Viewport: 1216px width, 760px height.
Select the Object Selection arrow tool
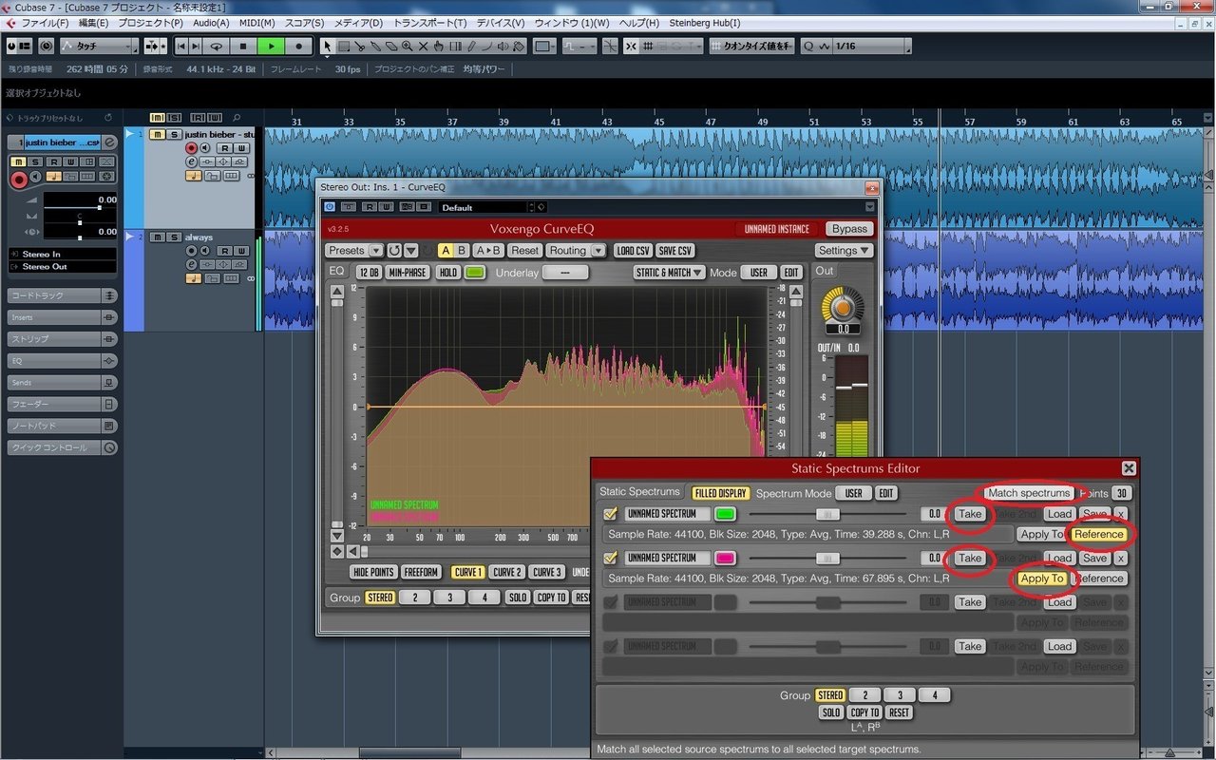click(x=327, y=46)
